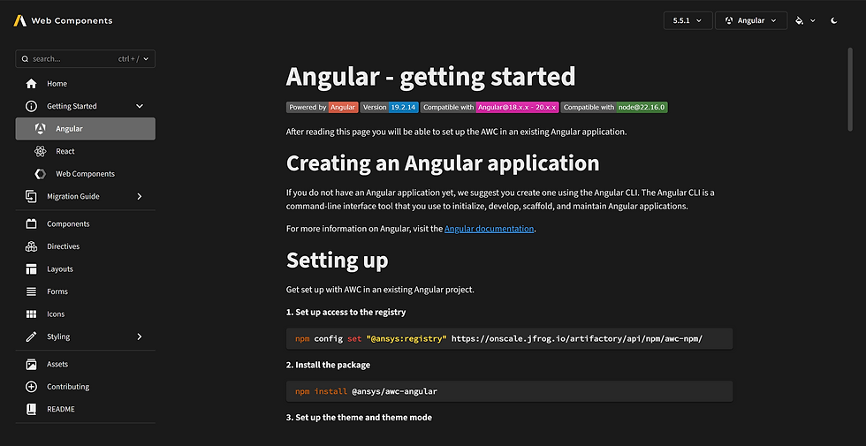Image resolution: width=866 pixels, height=446 pixels.
Task: Select the React sidebar item
Action: click(x=85, y=151)
